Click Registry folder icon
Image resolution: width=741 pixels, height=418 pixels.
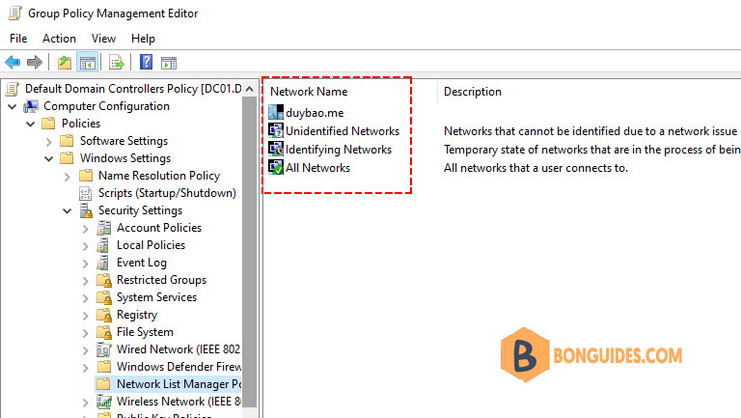pos(104,315)
